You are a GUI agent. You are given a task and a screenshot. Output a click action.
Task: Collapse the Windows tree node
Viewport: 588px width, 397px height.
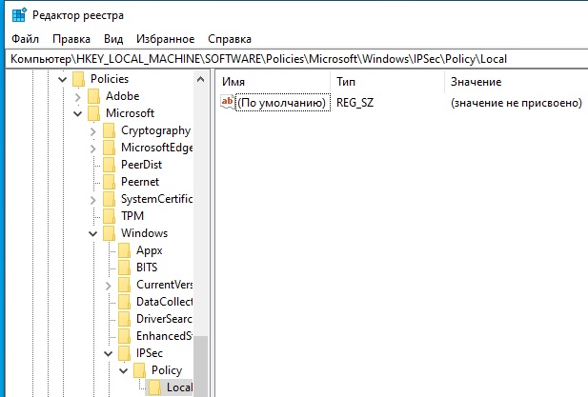(92, 233)
